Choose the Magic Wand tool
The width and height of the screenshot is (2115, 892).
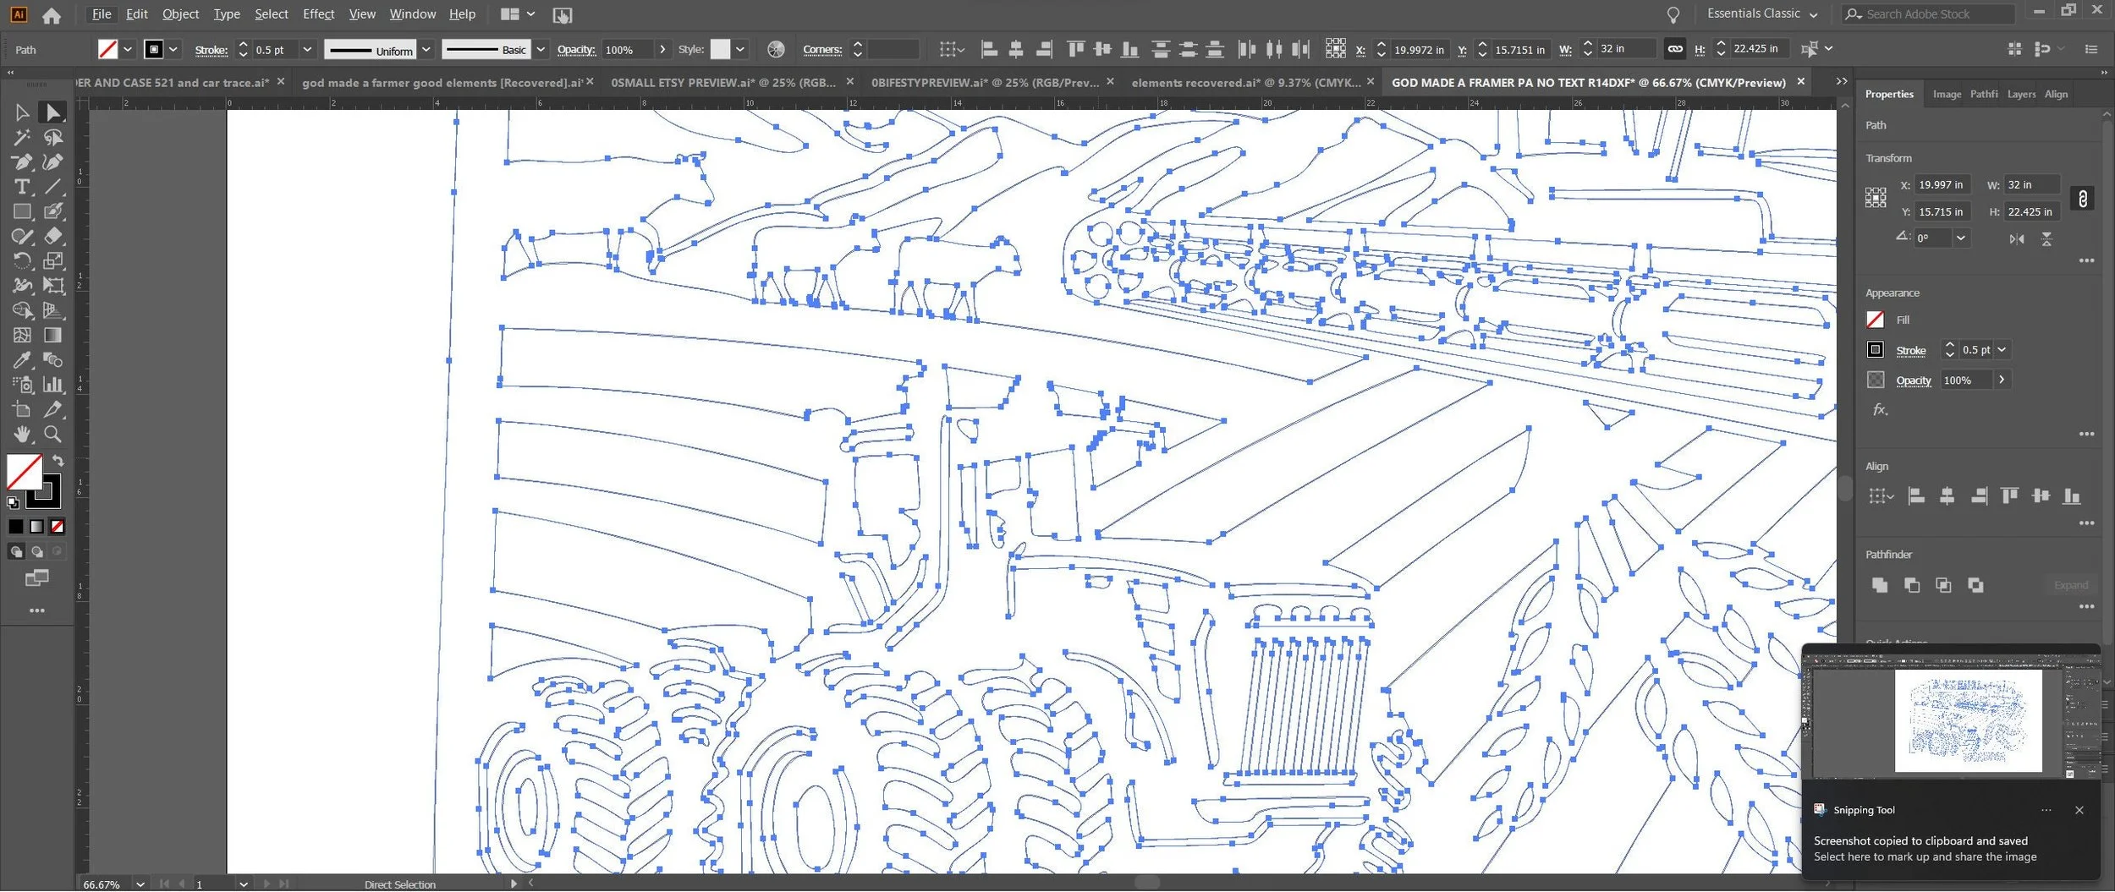tap(22, 137)
